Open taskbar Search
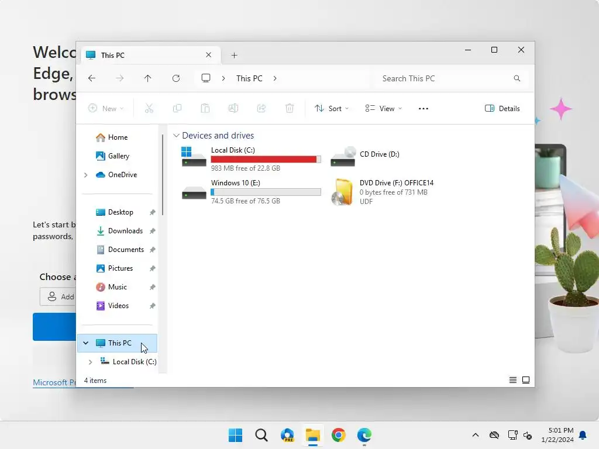Image resolution: width=599 pixels, height=449 pixels. tap(261, 435)
